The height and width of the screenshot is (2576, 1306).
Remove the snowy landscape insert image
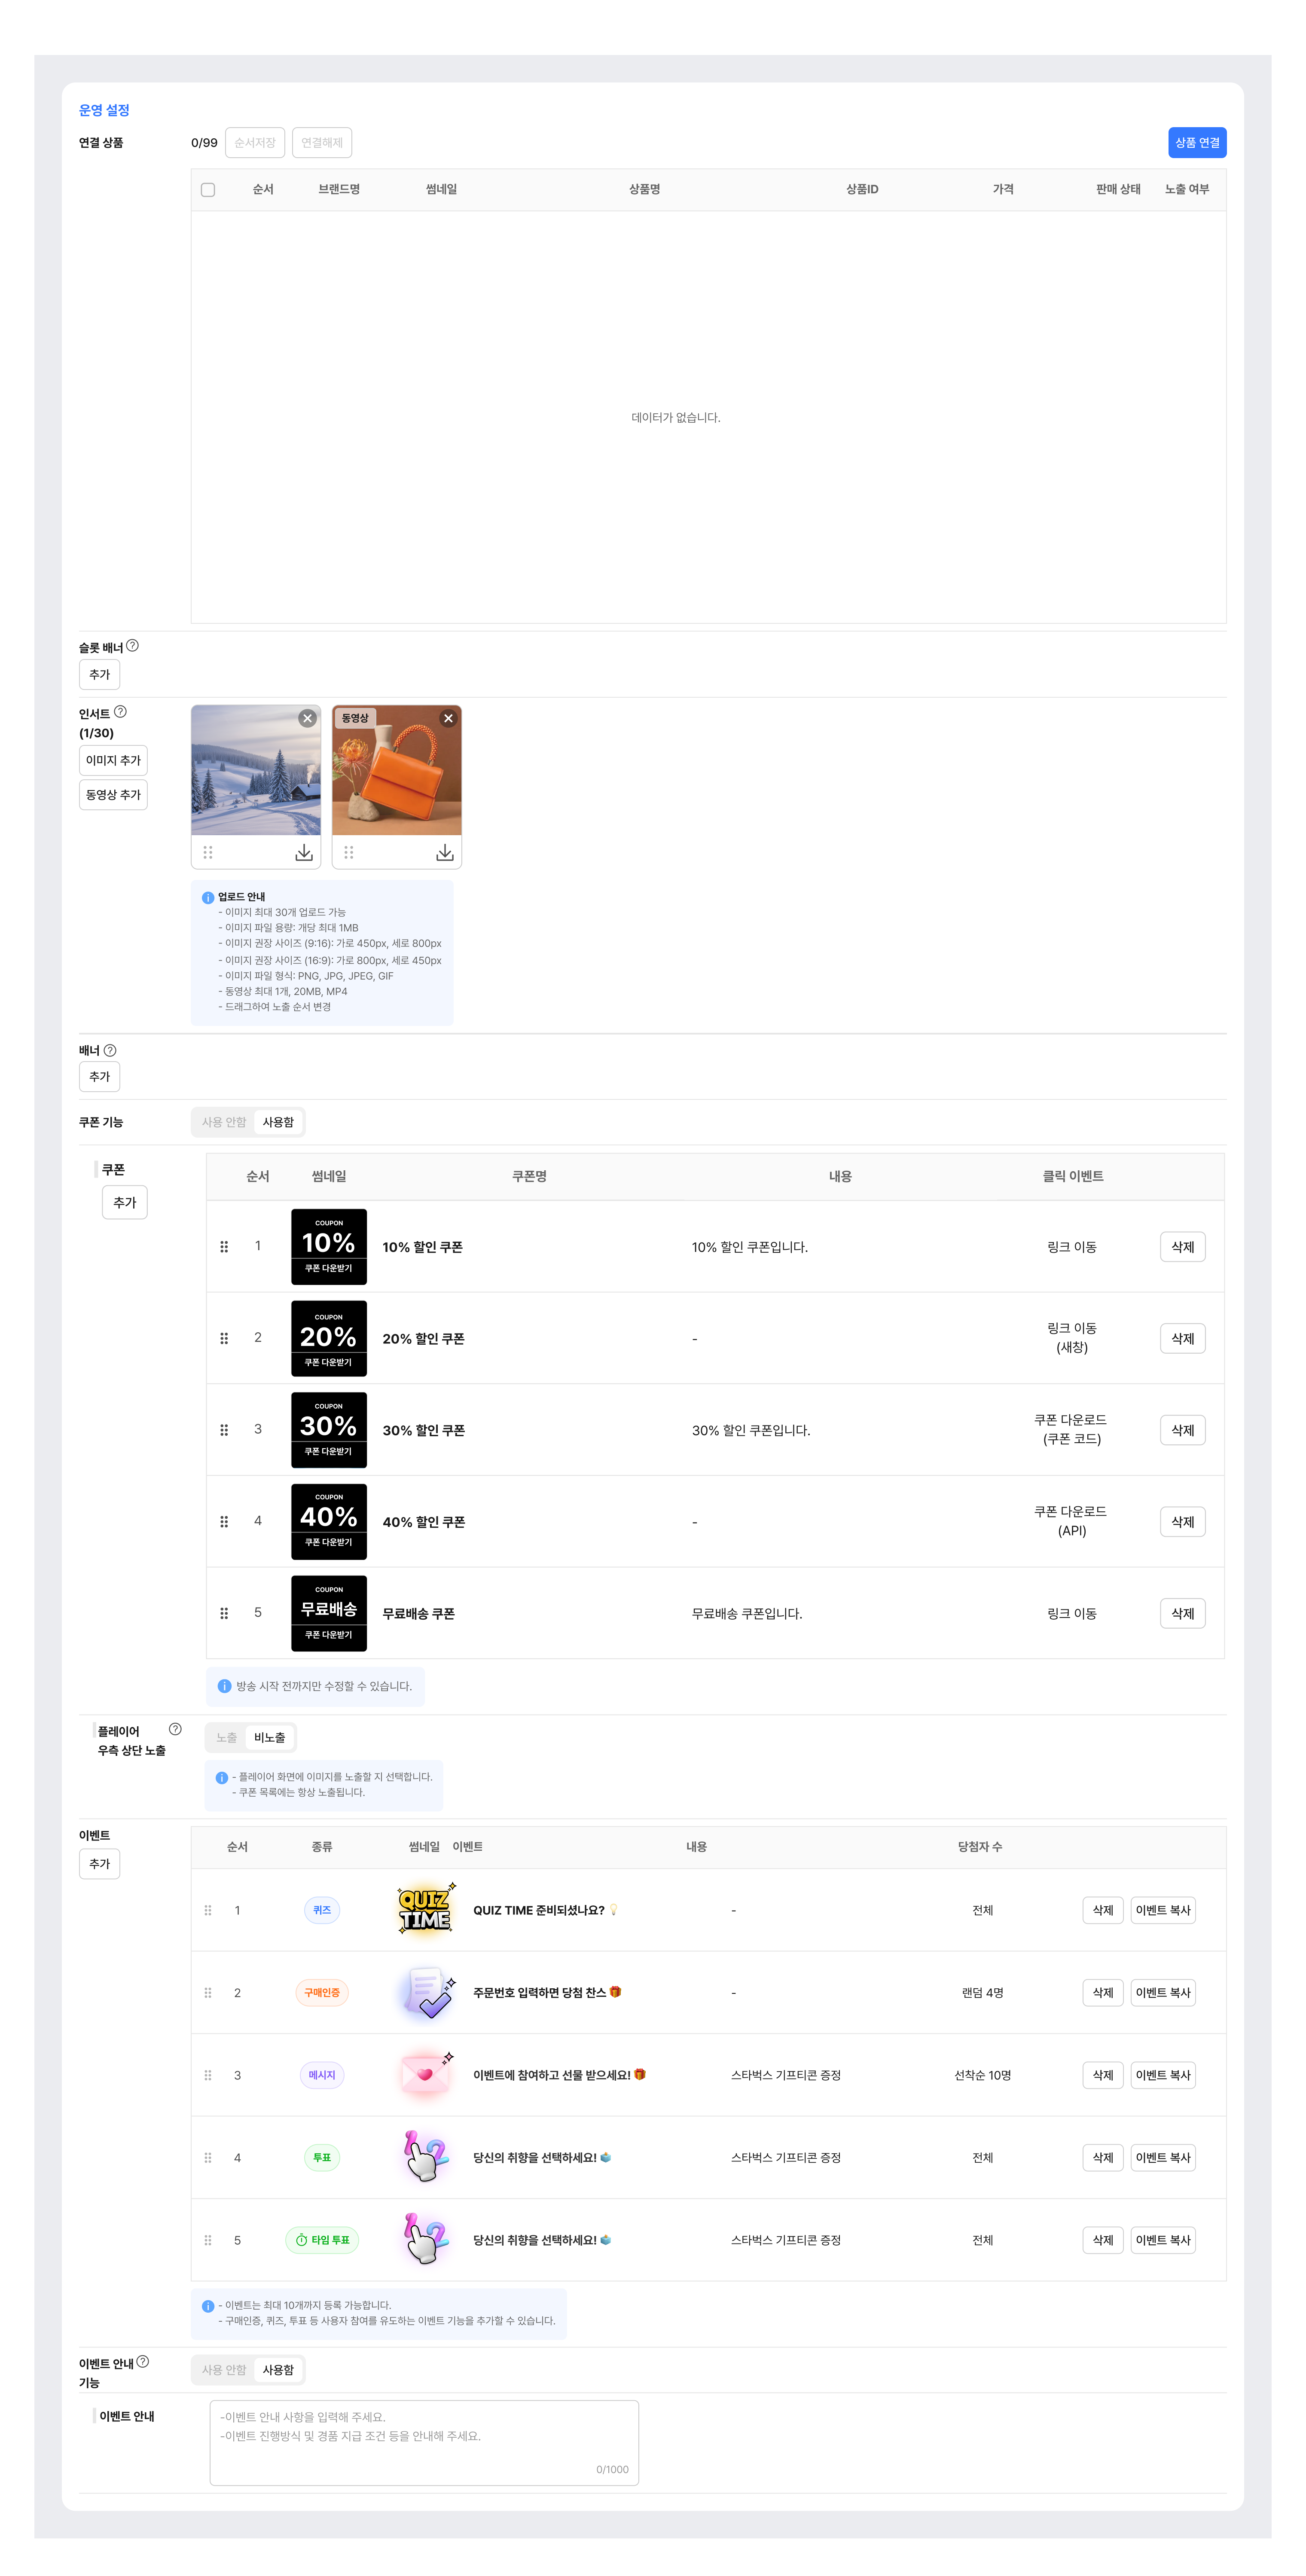[307, 718]
